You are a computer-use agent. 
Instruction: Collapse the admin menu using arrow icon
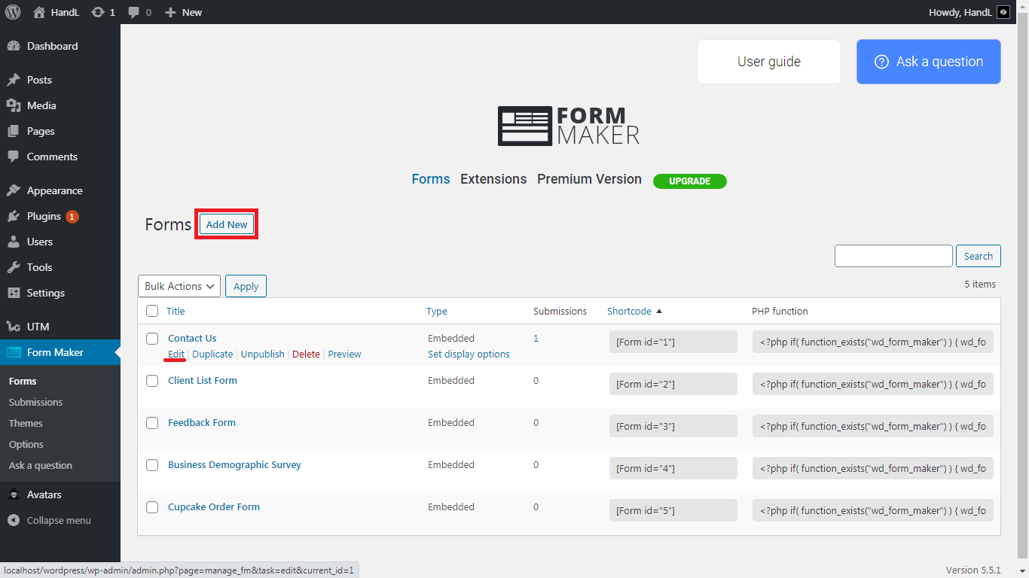[x=14, y=520]
